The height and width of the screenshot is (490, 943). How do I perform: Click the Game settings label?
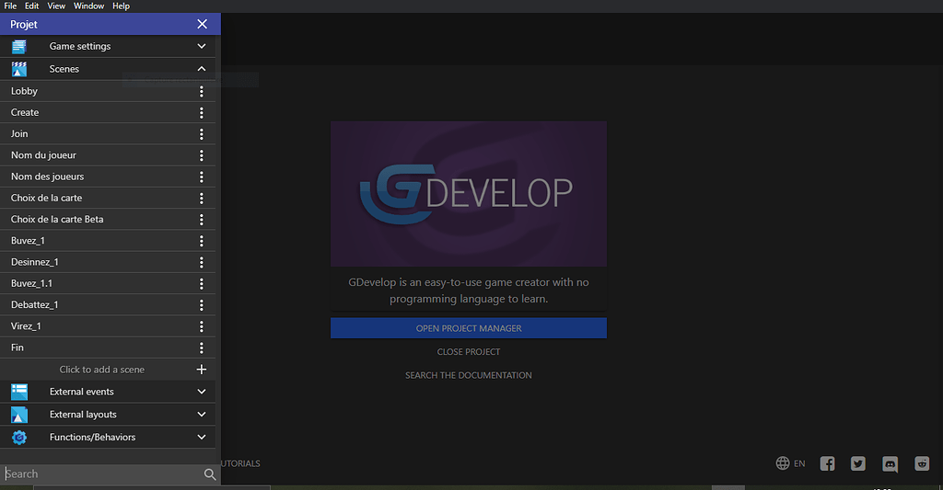point(80,46)
